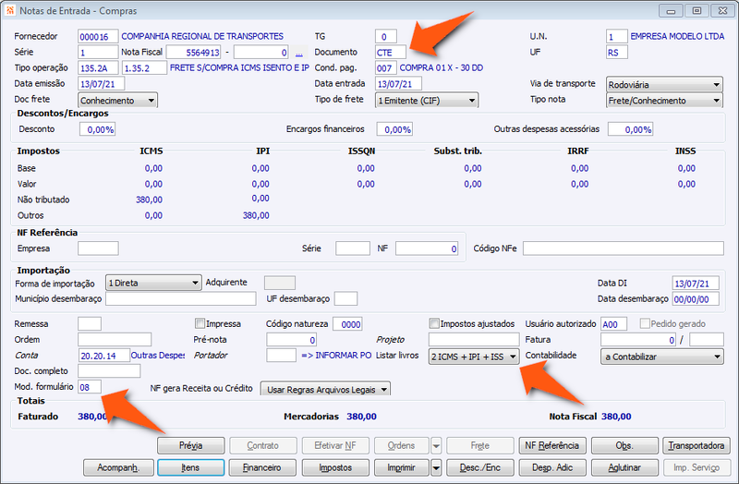The image size is (739, 484).
Task: Click the Doc. completo field
Action: [109, 371]
